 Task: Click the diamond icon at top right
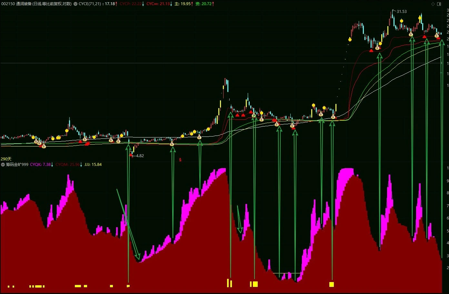pyautogui.click(x=433, y=4)
